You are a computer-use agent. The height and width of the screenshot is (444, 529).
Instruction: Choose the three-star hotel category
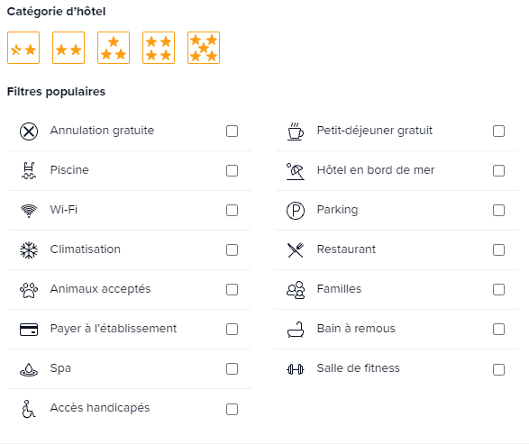[114, 48]
